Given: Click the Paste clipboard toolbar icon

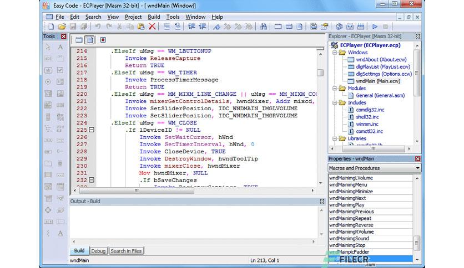Looking at the screenshot, I should pyautogui.click(x=141, y=27).
